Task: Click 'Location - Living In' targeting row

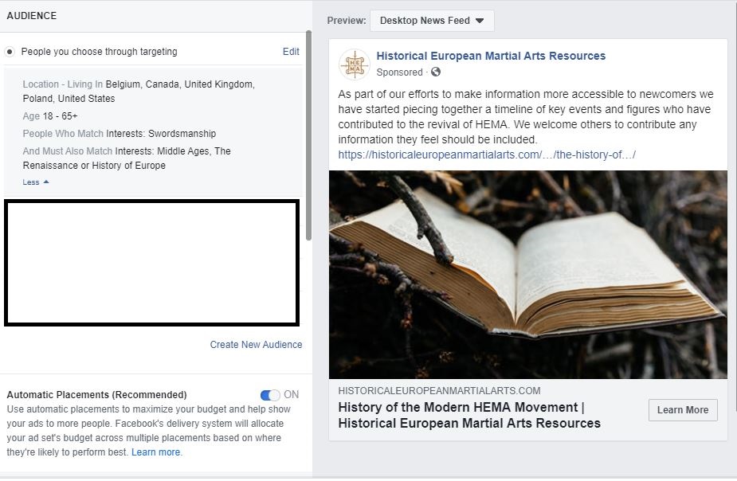Action: pos(139,92)
